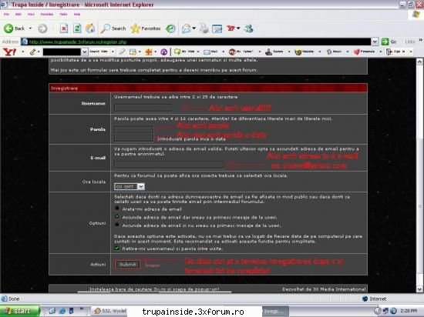Select 'Arata-mi adresa de email' radio option
Image resolution: width=424 pixels, height=317 pixels.
(x=117, y=209)
